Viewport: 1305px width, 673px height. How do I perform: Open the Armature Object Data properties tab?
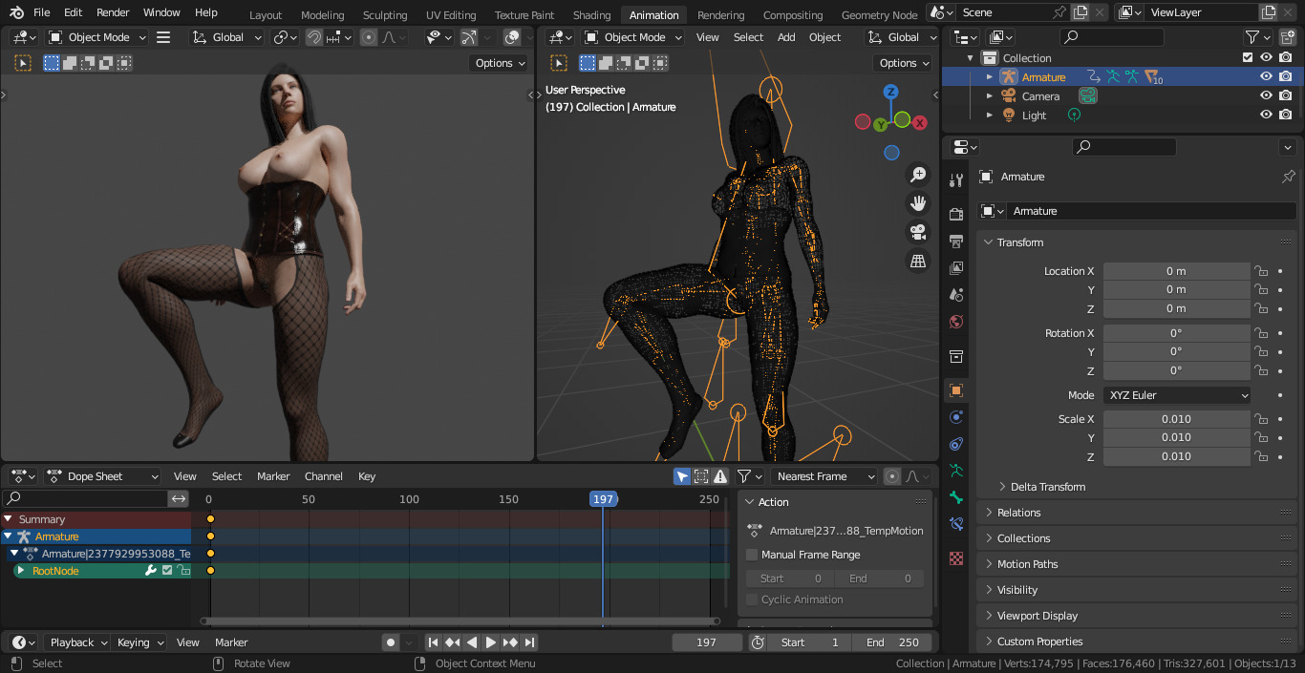[956, 471]
